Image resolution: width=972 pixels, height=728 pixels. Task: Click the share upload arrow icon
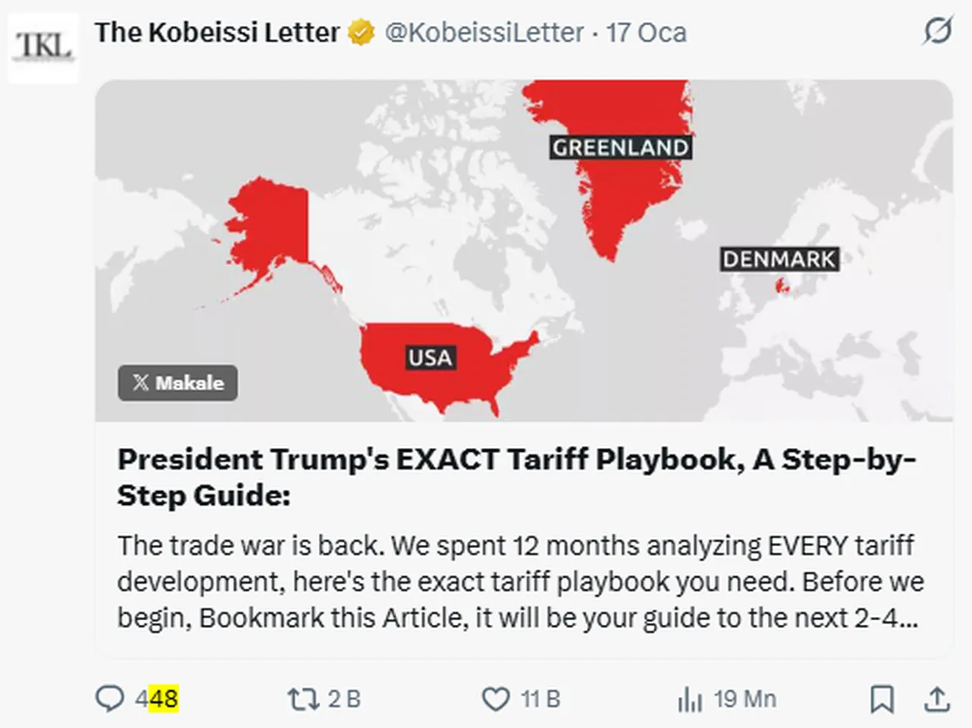click(x=937, y=698)
